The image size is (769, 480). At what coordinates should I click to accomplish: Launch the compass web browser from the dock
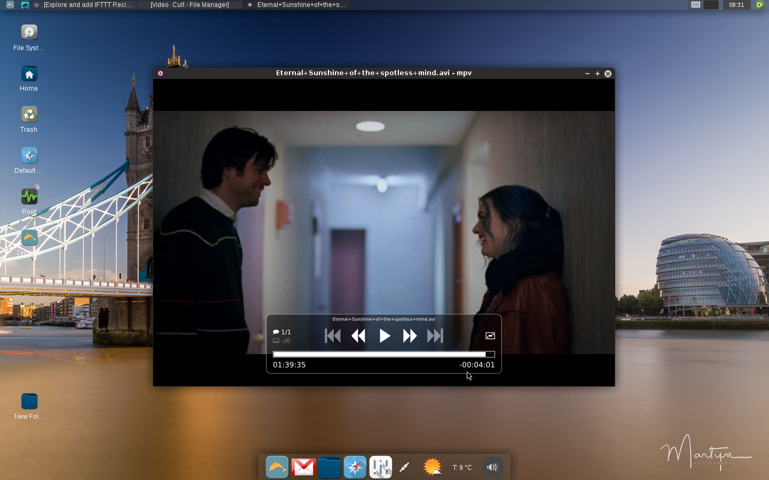tap(355, 467)
